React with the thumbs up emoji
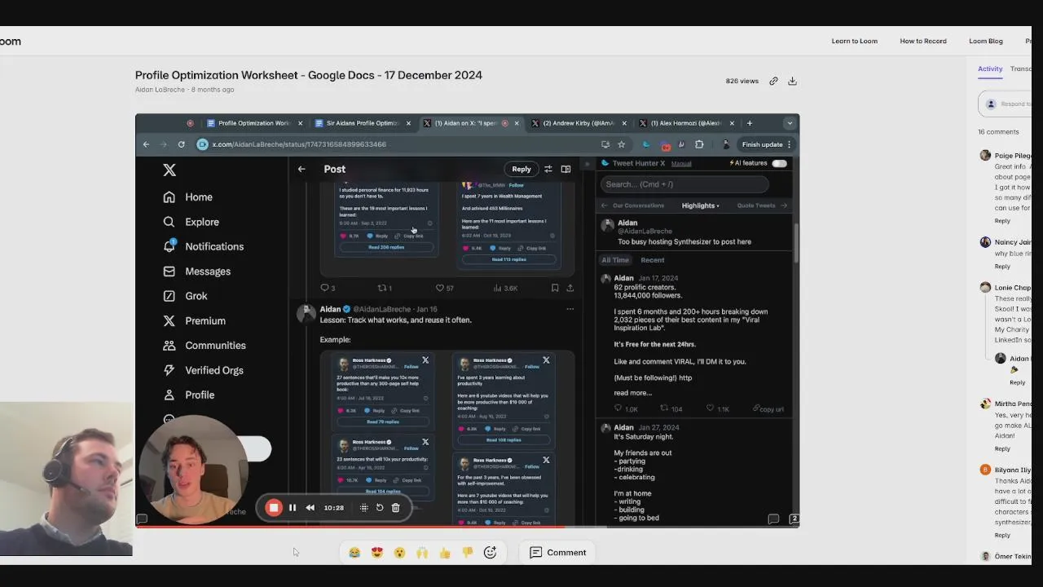 coord(445,553)
